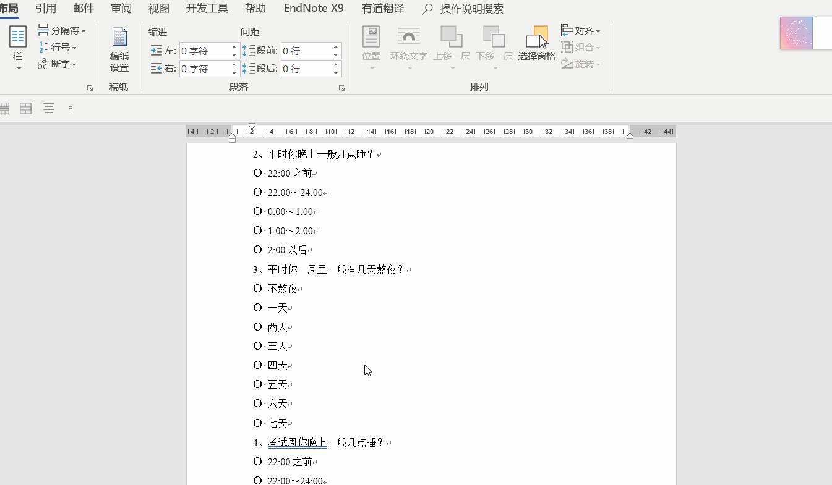Switch to the 审阅 (Review) tab

point(121,9)
